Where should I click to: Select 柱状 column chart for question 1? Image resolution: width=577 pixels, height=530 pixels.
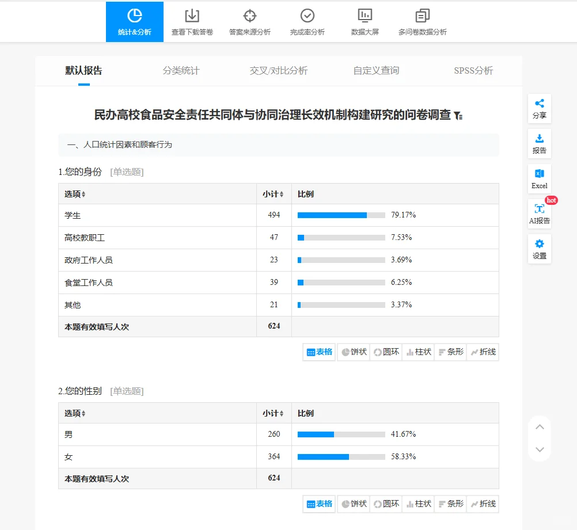[x=418, y=352]
